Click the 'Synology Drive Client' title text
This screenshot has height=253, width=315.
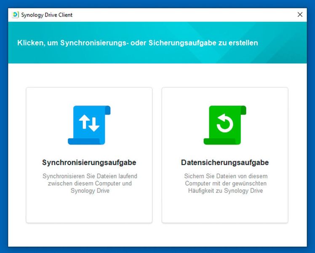[47, 15]
